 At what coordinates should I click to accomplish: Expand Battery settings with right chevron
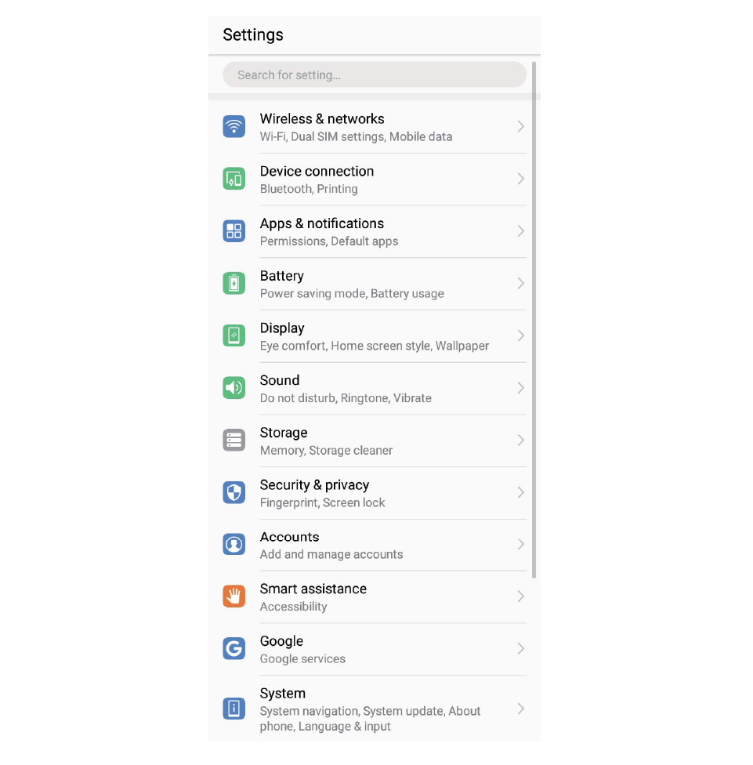(x=520, y=284)
